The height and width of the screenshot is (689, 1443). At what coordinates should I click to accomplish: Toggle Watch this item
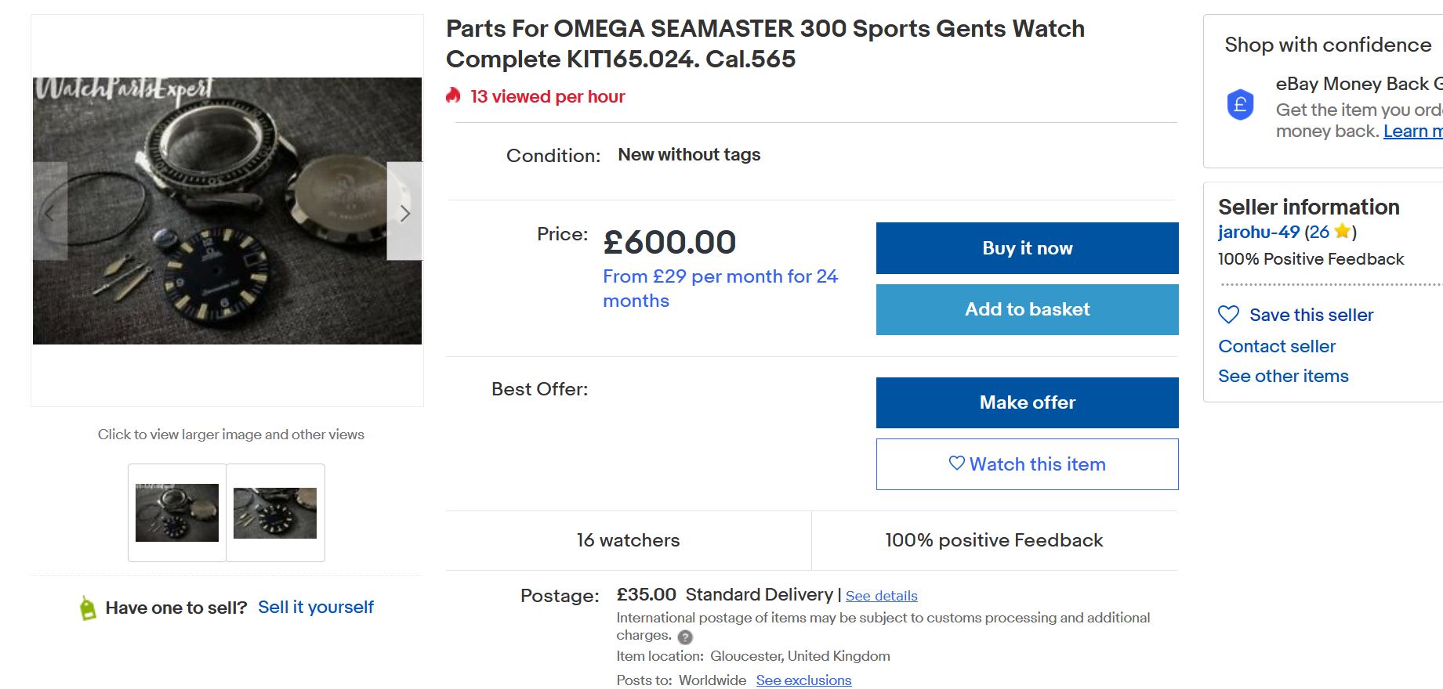(x=1027, y=464)
